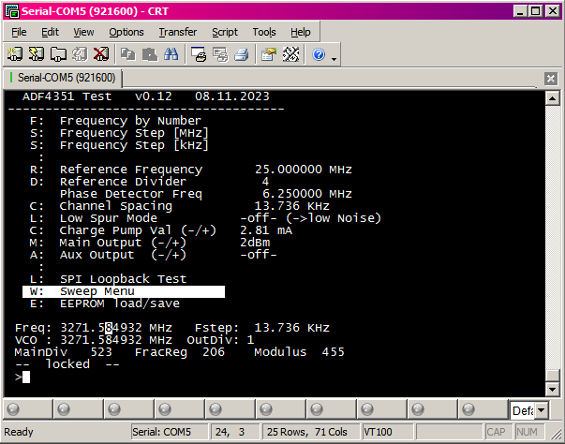Click the 'Phase Detector Freq' line
The height and width of the screenshot is (444, 565).
(x=131, y=194)
